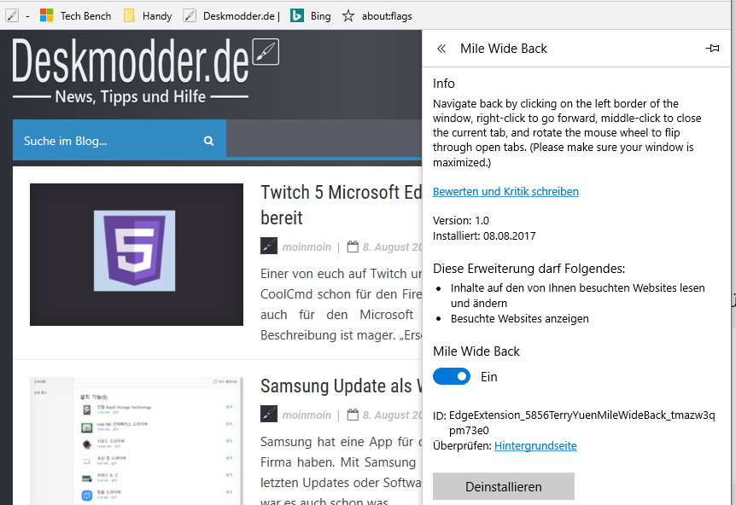Click the magnifier search icon in blog search
Viewport: 736px width, 505px height.
[209, 141]
